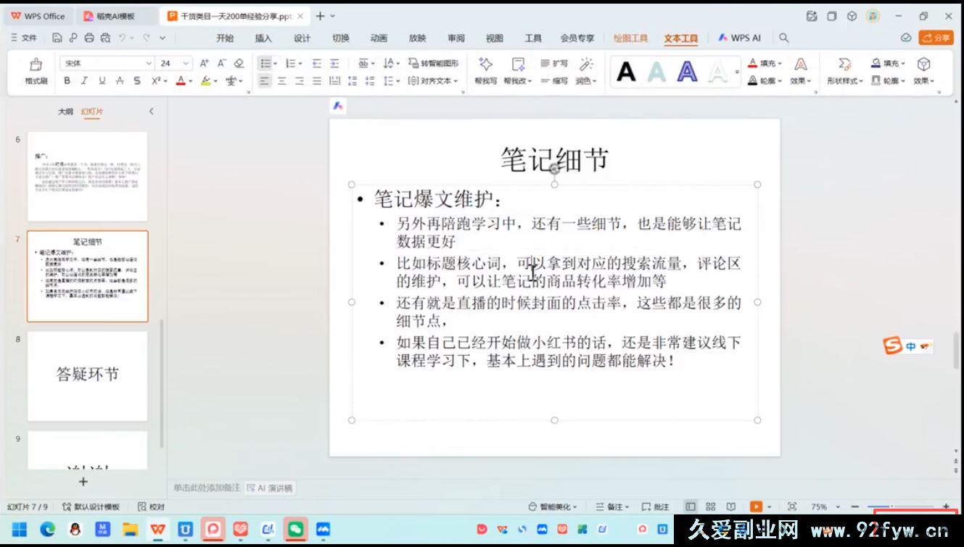The width and height of the screenshot is (964, 547).
Task: Start slideshow via play icon in status bar
Action: click(755, 506)
